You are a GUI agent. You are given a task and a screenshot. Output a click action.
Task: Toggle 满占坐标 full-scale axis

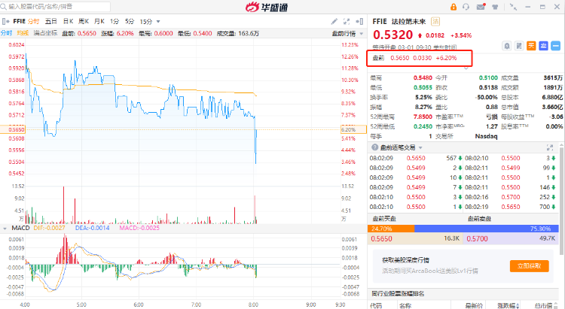pos(45,33)
